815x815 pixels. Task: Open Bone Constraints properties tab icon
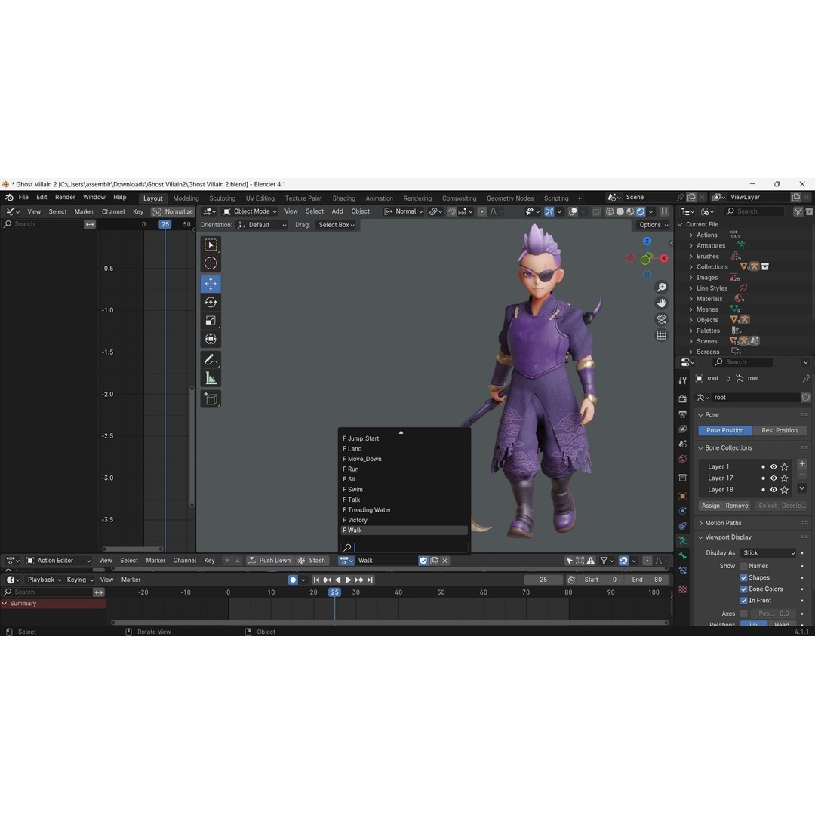point(682,570)
